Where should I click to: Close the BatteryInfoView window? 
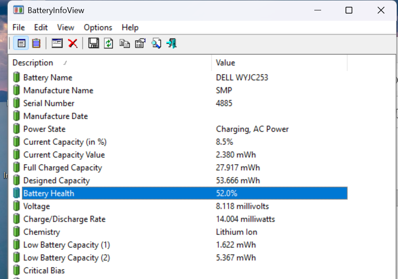pos(381,10)
